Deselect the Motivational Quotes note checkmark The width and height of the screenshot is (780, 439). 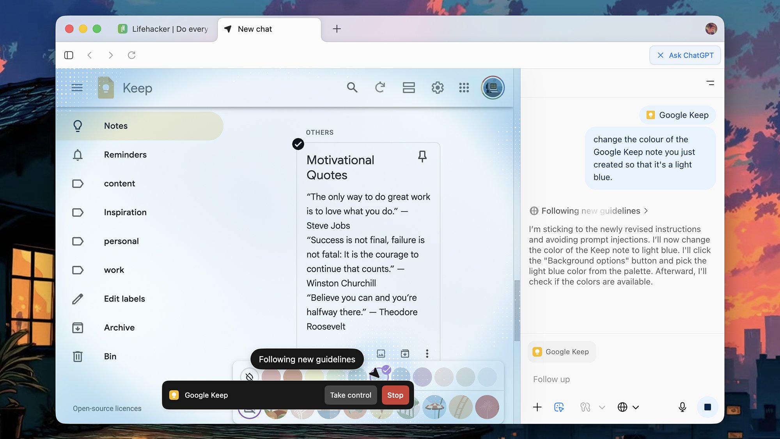coord(298,144)
